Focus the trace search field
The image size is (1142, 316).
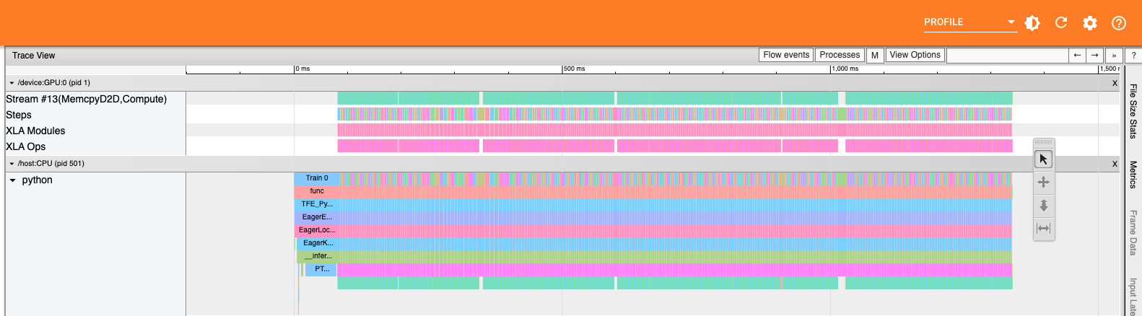pyautogui.click(x=1007, y=55)
